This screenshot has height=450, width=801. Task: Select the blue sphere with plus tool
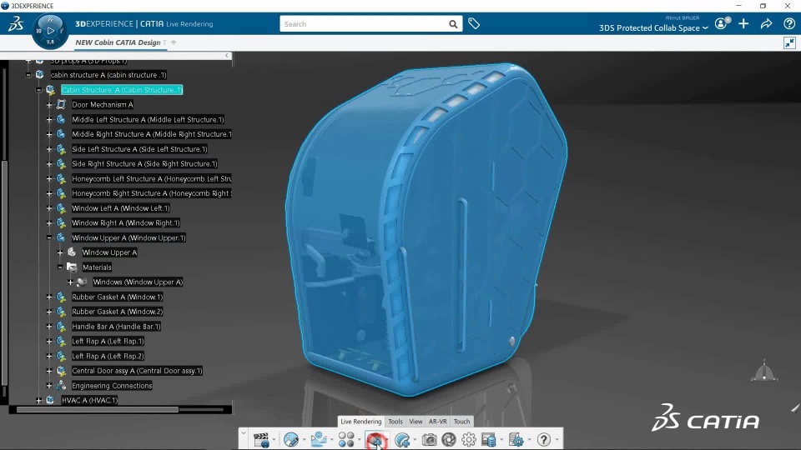(402, 439)
